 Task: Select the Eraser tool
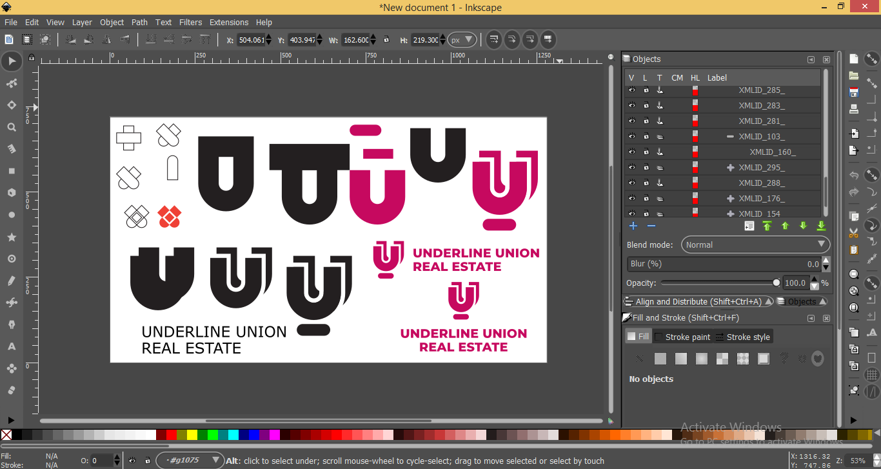pos(11,390)
